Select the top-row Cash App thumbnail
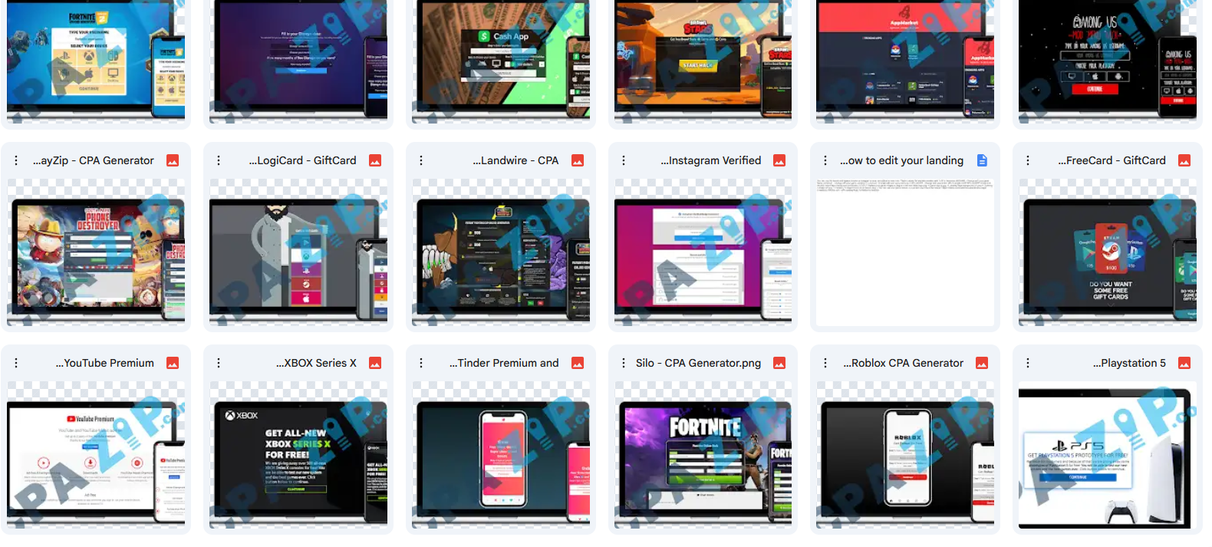Viewport: 1212px width, 547px height. tap(501, 61)
